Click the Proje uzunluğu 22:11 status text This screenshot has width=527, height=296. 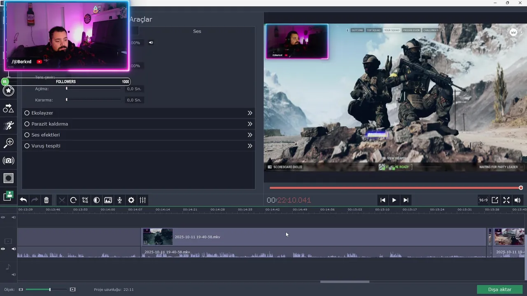114,289
